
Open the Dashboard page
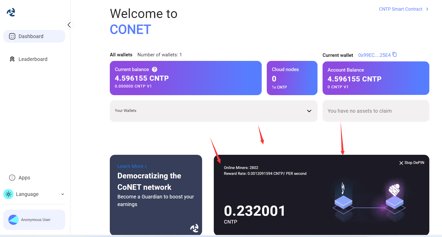[34, 36]
